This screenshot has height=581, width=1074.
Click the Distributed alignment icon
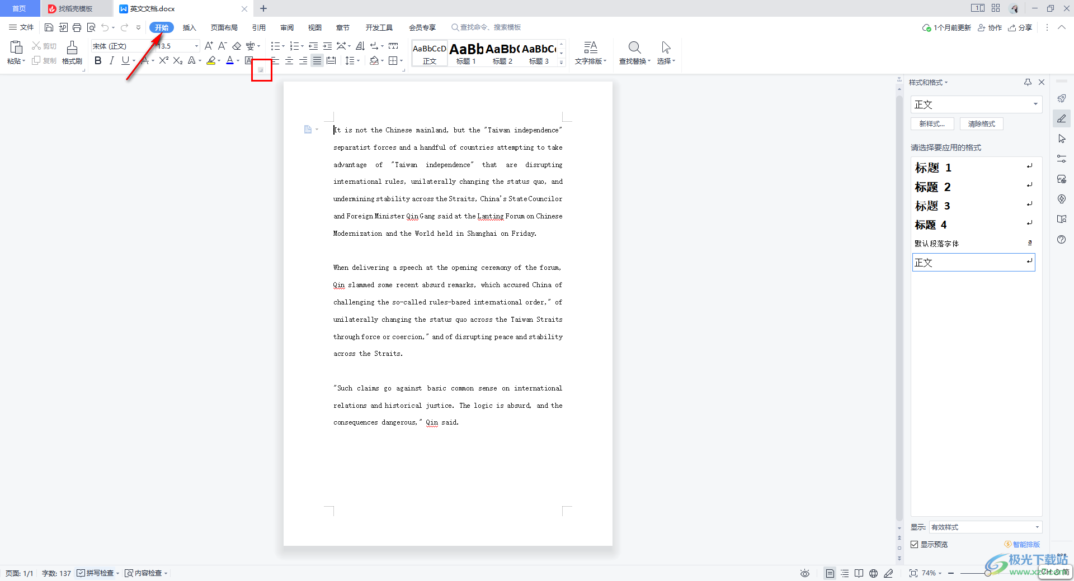(x=331, y=60)
